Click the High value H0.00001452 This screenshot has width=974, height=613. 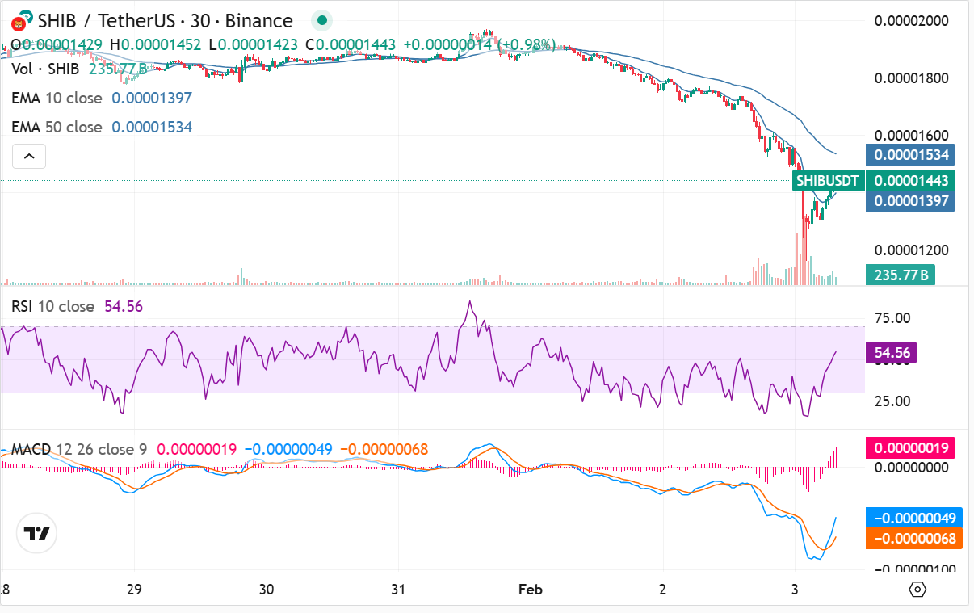[x=155, y=46]
